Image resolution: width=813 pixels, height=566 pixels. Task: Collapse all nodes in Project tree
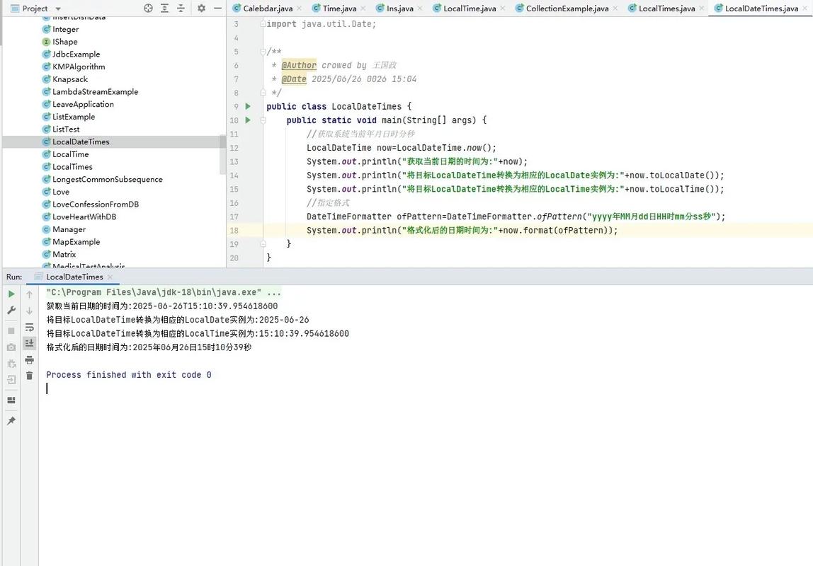point(180,6)
